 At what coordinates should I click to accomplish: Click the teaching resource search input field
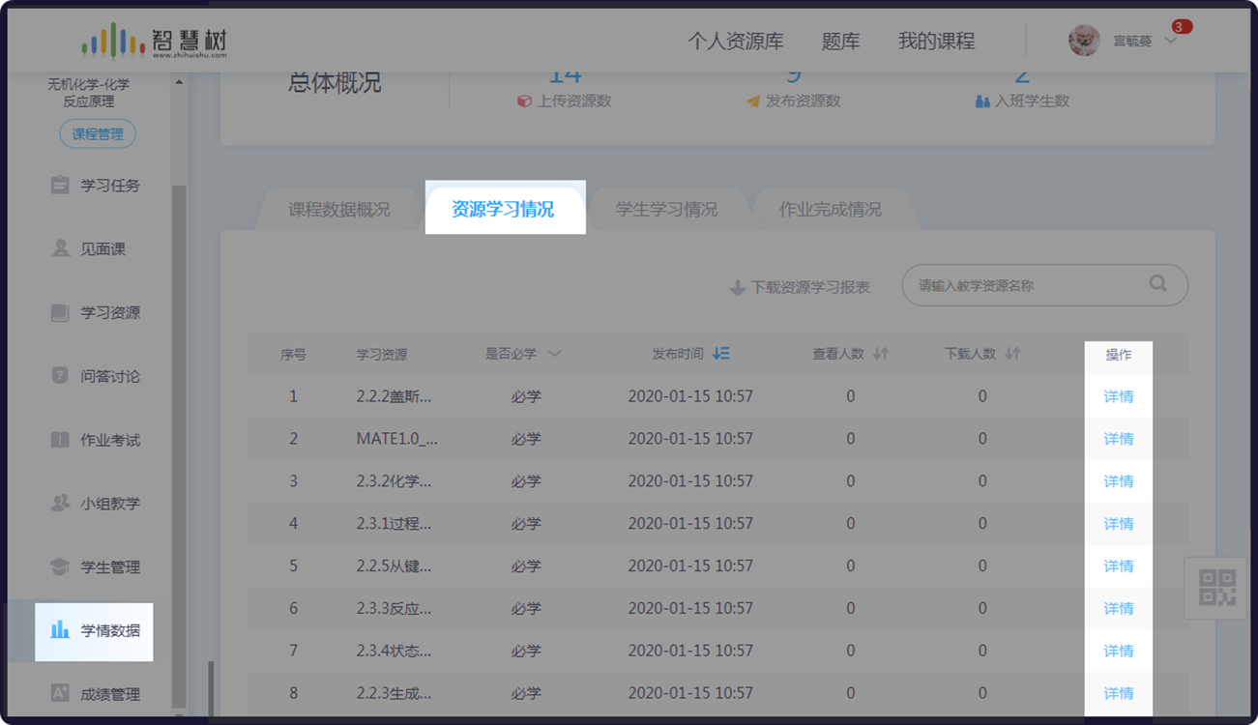(x=1025, y=285)
